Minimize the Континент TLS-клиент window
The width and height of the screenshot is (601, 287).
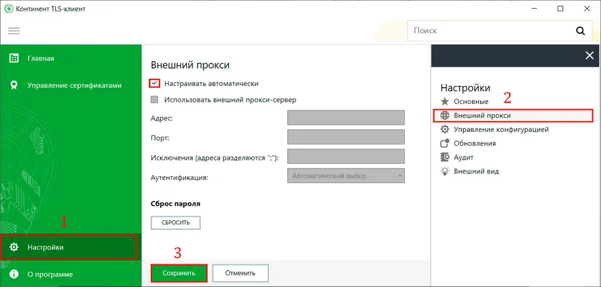(x=534, y=9)
